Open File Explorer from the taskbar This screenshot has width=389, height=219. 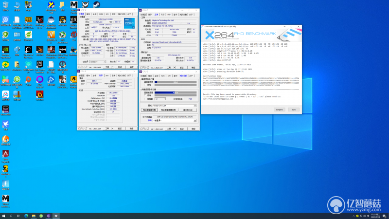coord(34,216)
